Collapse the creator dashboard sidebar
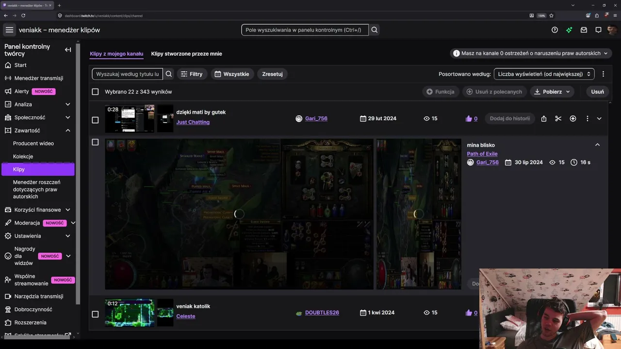The image size is (621, 349). click(68, 49)
